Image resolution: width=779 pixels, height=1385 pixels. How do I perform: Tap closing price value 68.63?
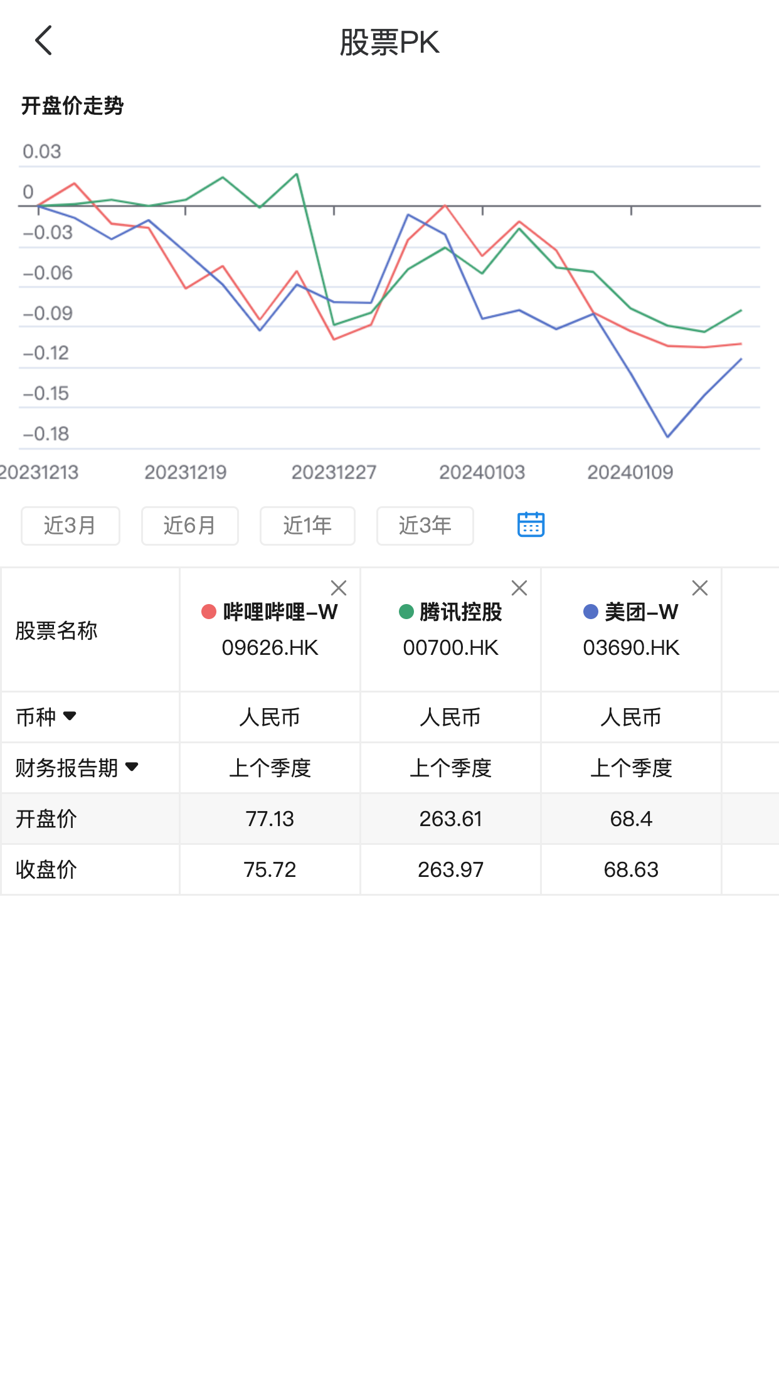point(632,869)
